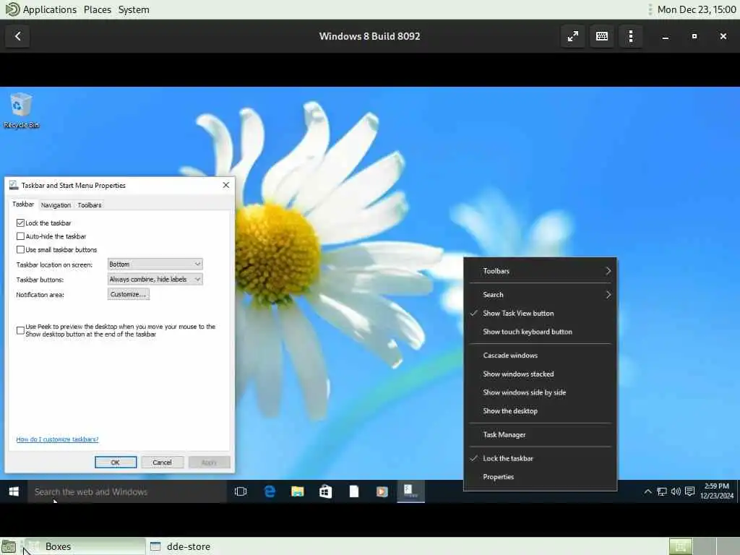Image resolution: width=740 pixels, height=555 pixels.
Task: Toggle Use Peek to preview the desktop checkbox
Action: (20, 330)
